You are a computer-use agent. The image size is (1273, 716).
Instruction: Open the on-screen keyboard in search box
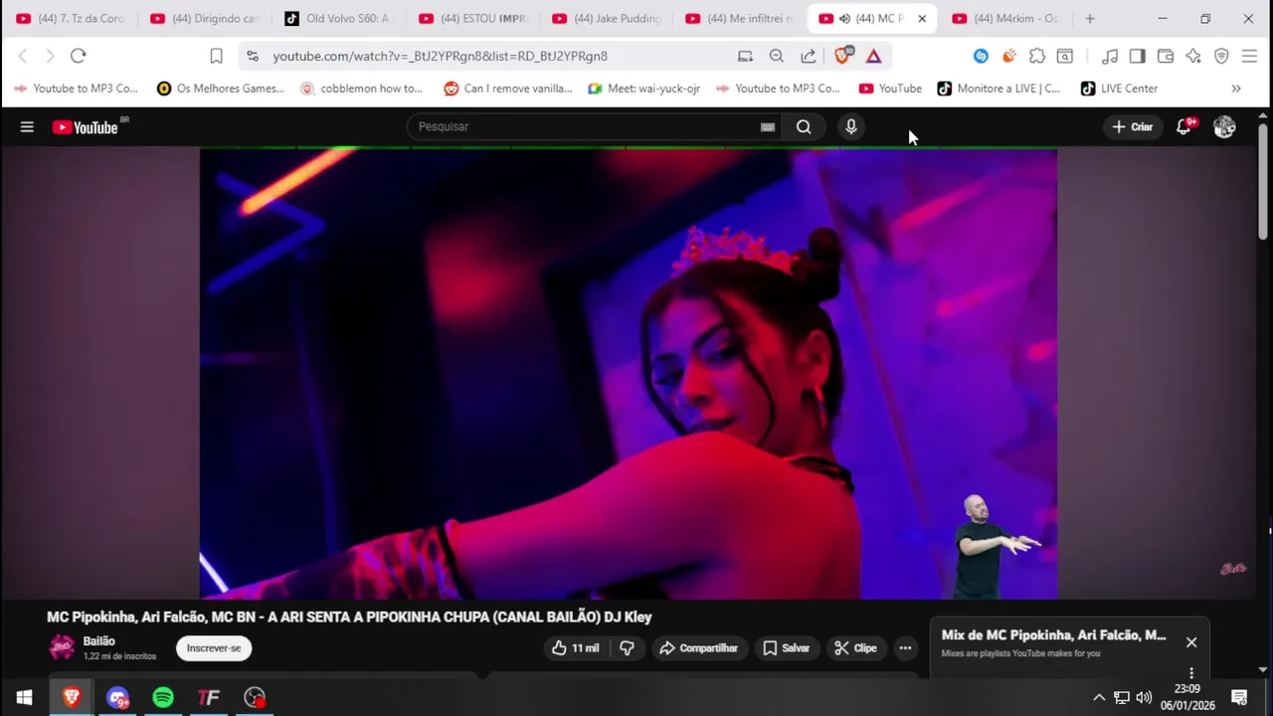point(768,126)
